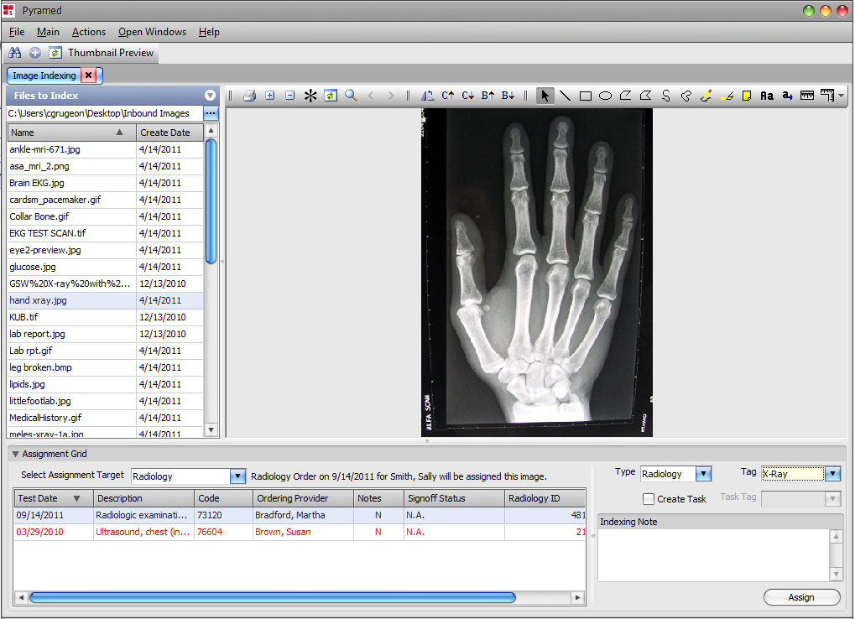Open the Type dropdown showing Radiology
The image size is (855, 619).
[x=703, y=474]
